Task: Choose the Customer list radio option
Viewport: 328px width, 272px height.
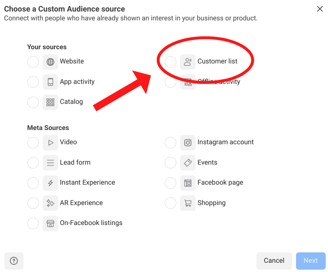Action: point(171,62)
